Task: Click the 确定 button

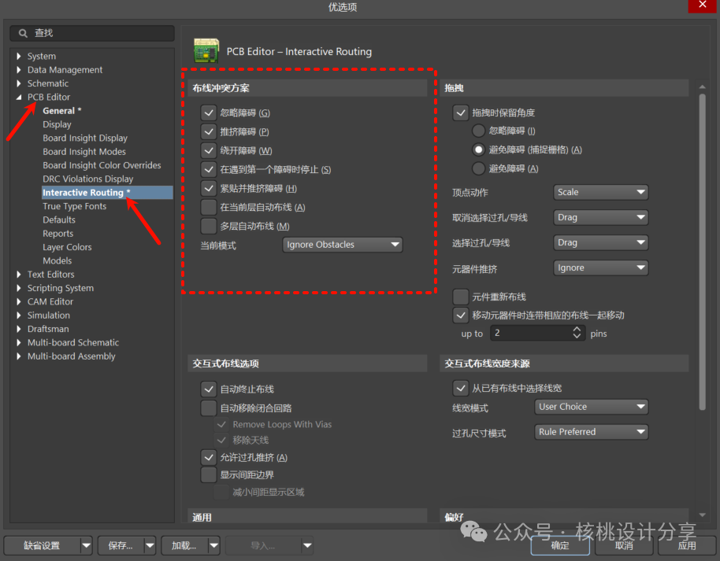Action: pyautogui.click(x=560, y=545)
